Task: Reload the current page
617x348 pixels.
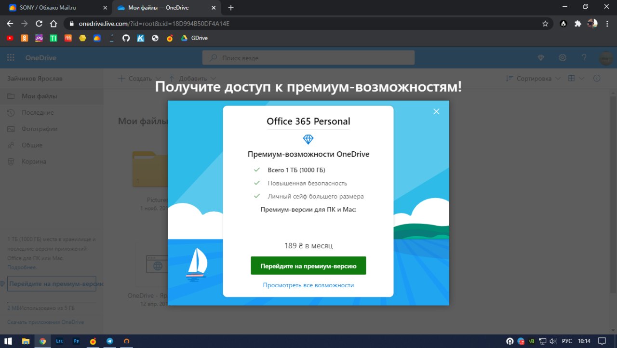Action: (x=39, y=24)
